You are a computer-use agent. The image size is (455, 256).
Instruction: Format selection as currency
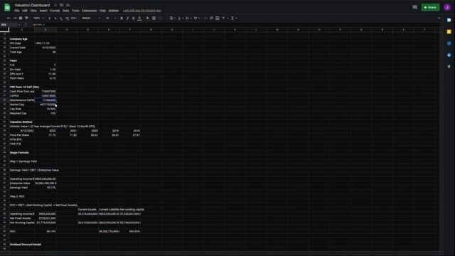click(x=49, y=18)
